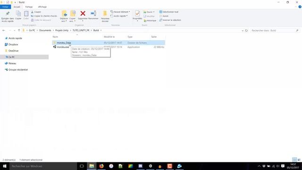
Task: Show hidden system tray icons
Action: (259, 166)
